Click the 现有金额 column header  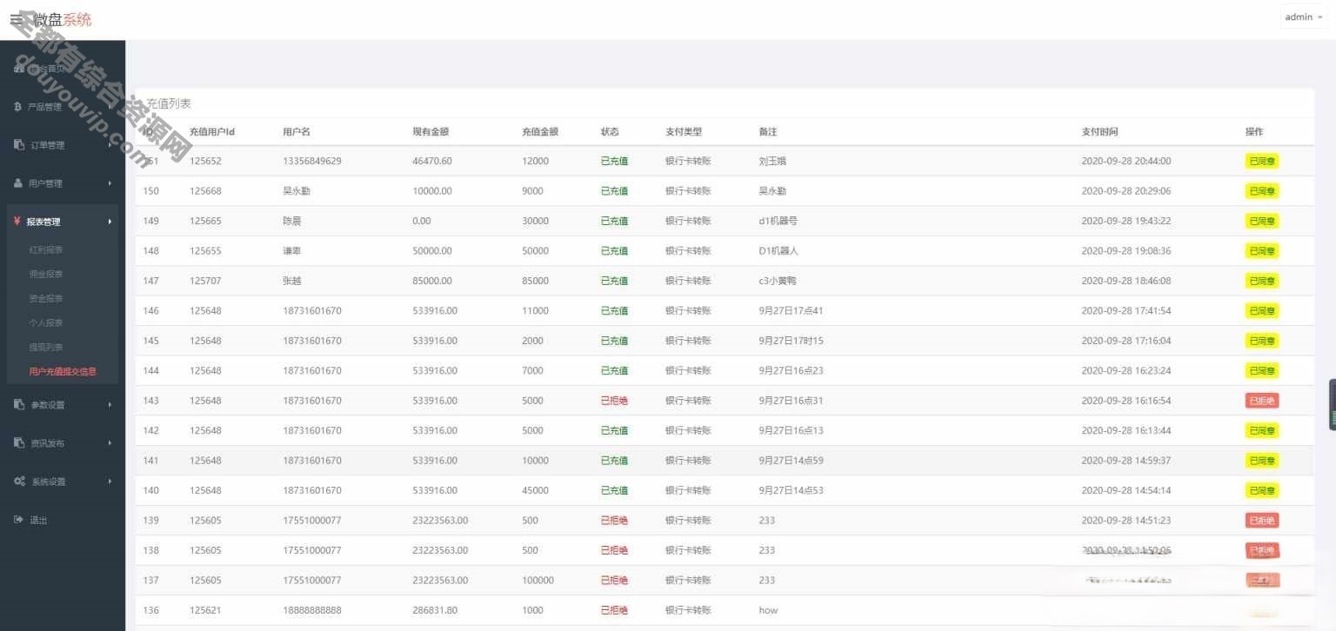click(x=431, y=132)
